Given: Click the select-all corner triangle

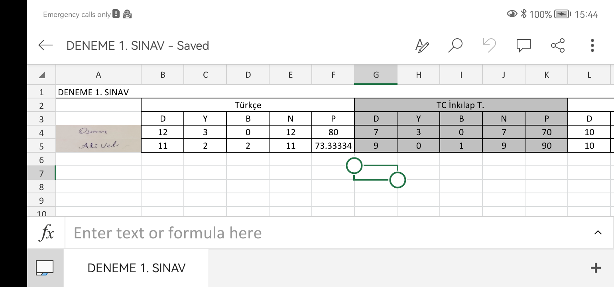Looking at the screenshot, I should tap(41, 75).
